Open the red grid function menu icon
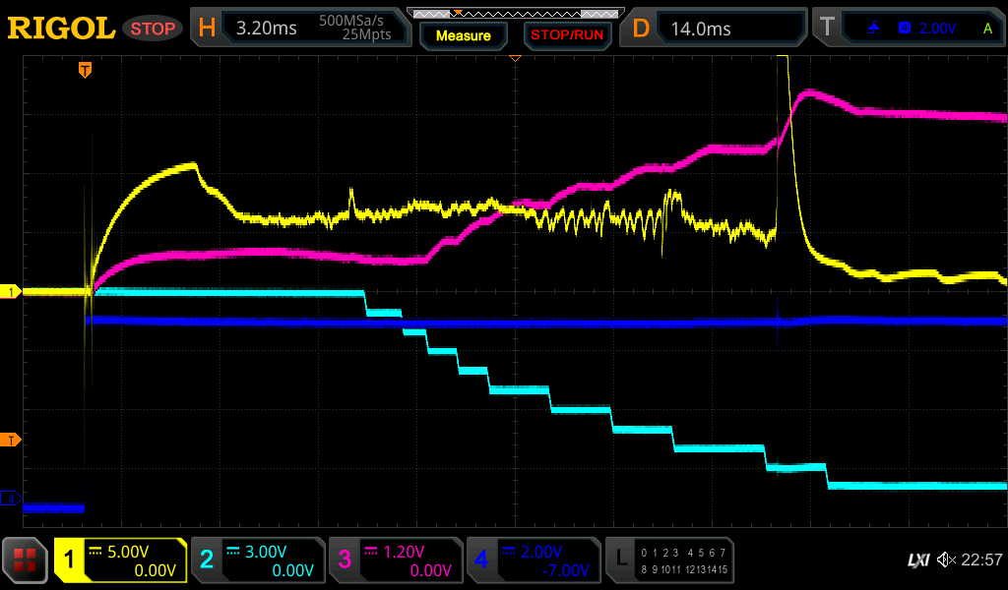Viewport: 1008px width, 590px height. coord(25,560)
